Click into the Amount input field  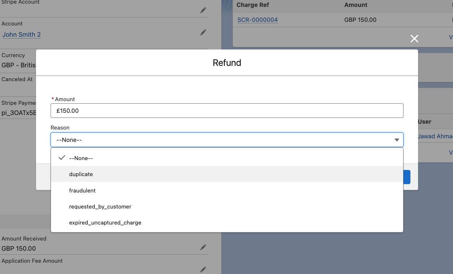click(227, 111)
